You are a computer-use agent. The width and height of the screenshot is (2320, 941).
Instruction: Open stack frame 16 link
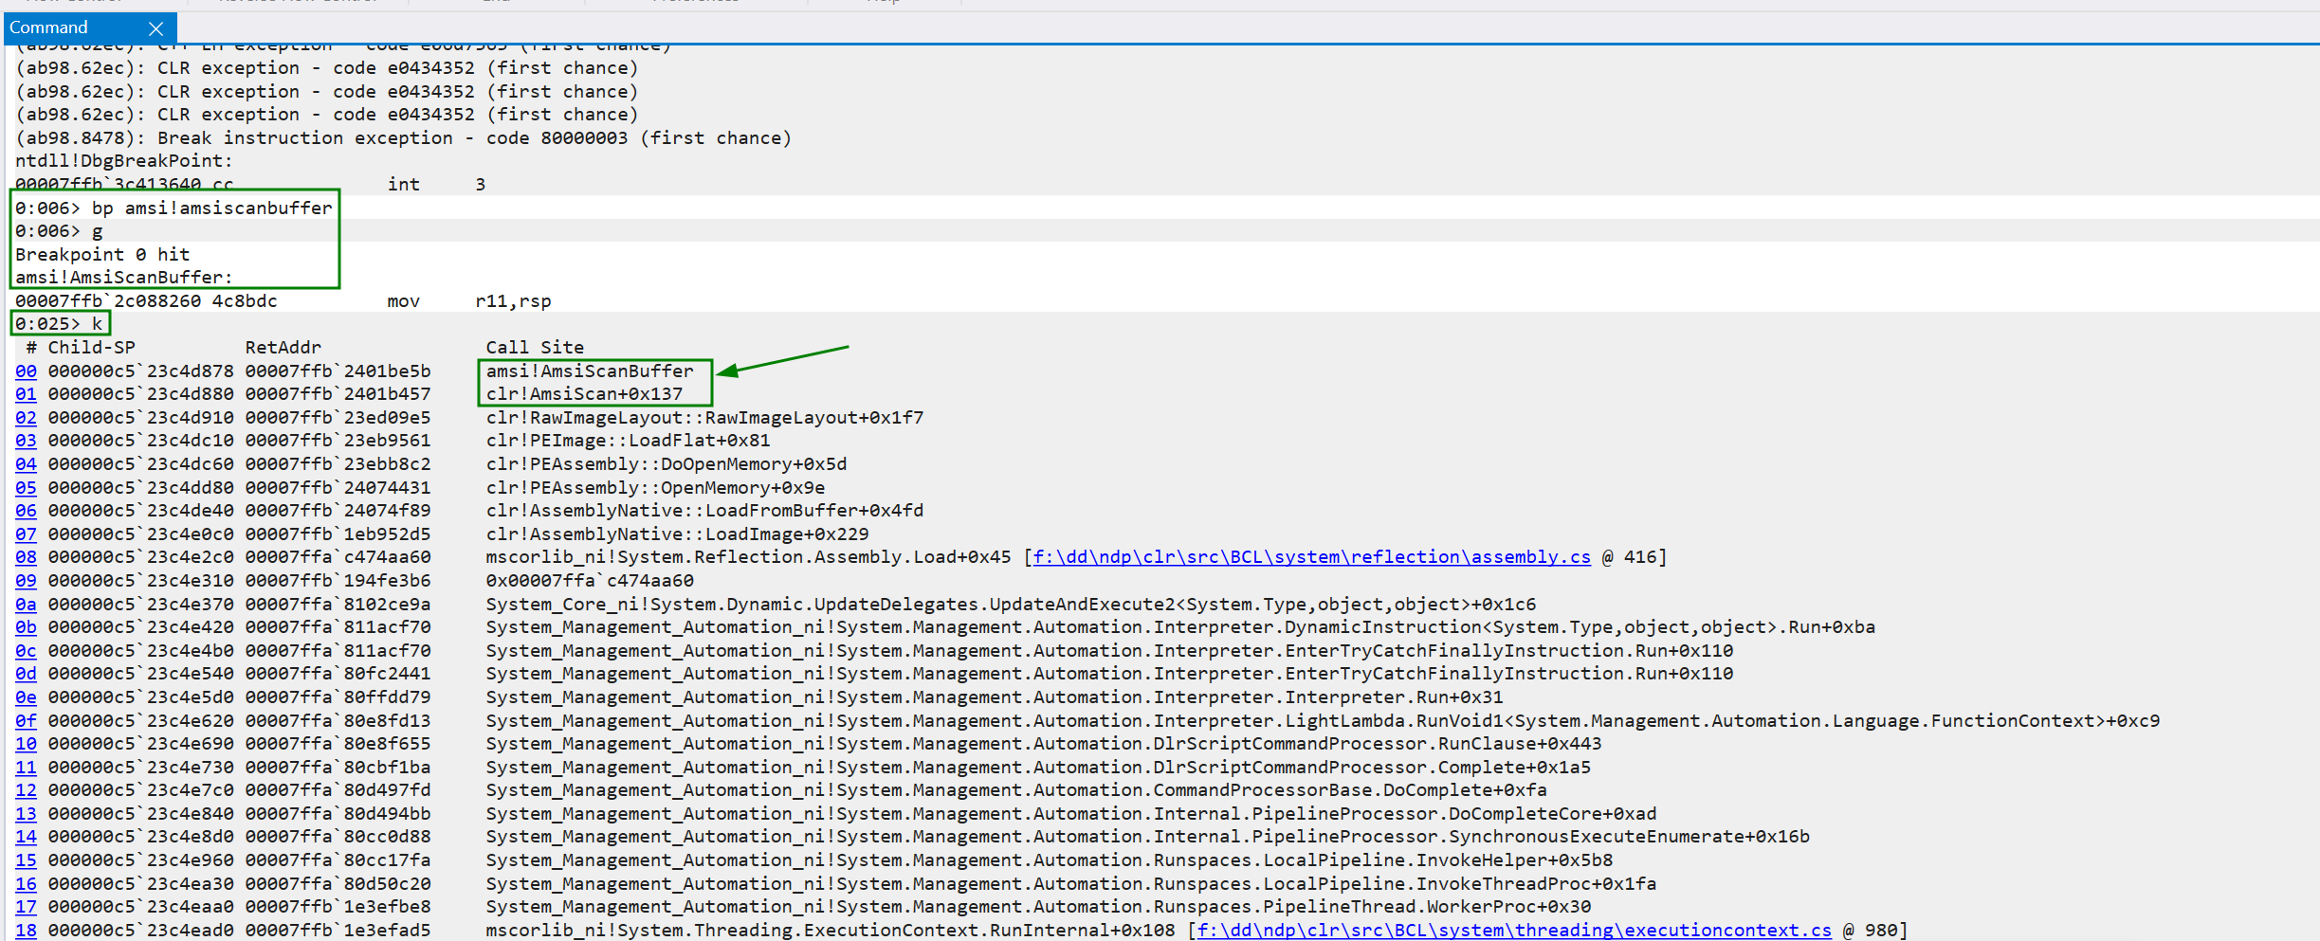[x=26, y=884]
